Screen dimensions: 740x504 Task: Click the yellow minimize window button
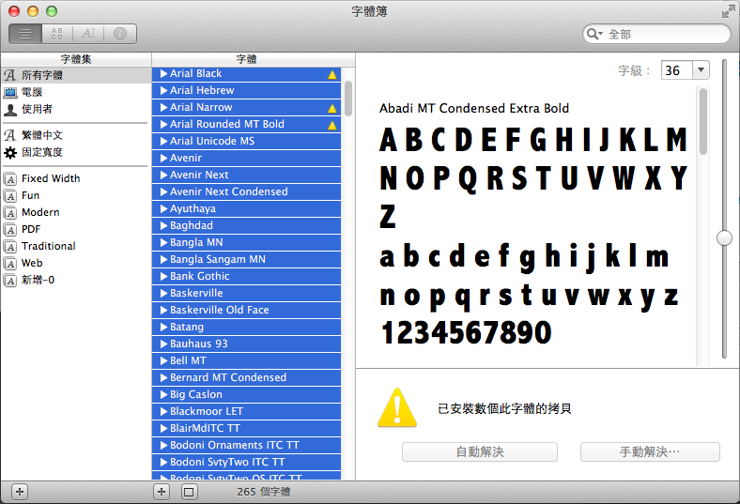click(x=33, y=11)
